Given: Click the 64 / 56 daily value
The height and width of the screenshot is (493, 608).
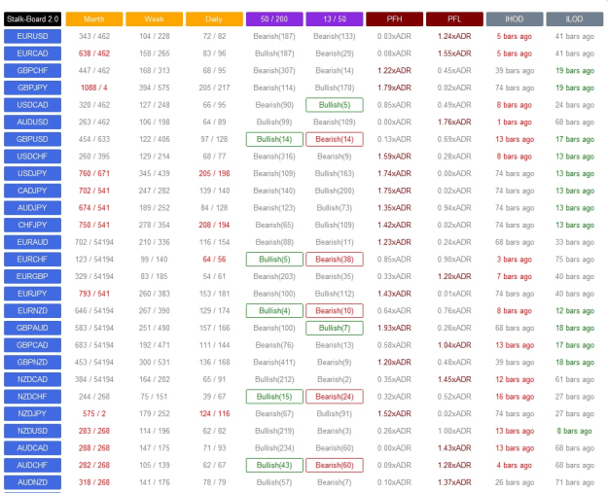Looking at the screenshot, I should tap(214, 260).
